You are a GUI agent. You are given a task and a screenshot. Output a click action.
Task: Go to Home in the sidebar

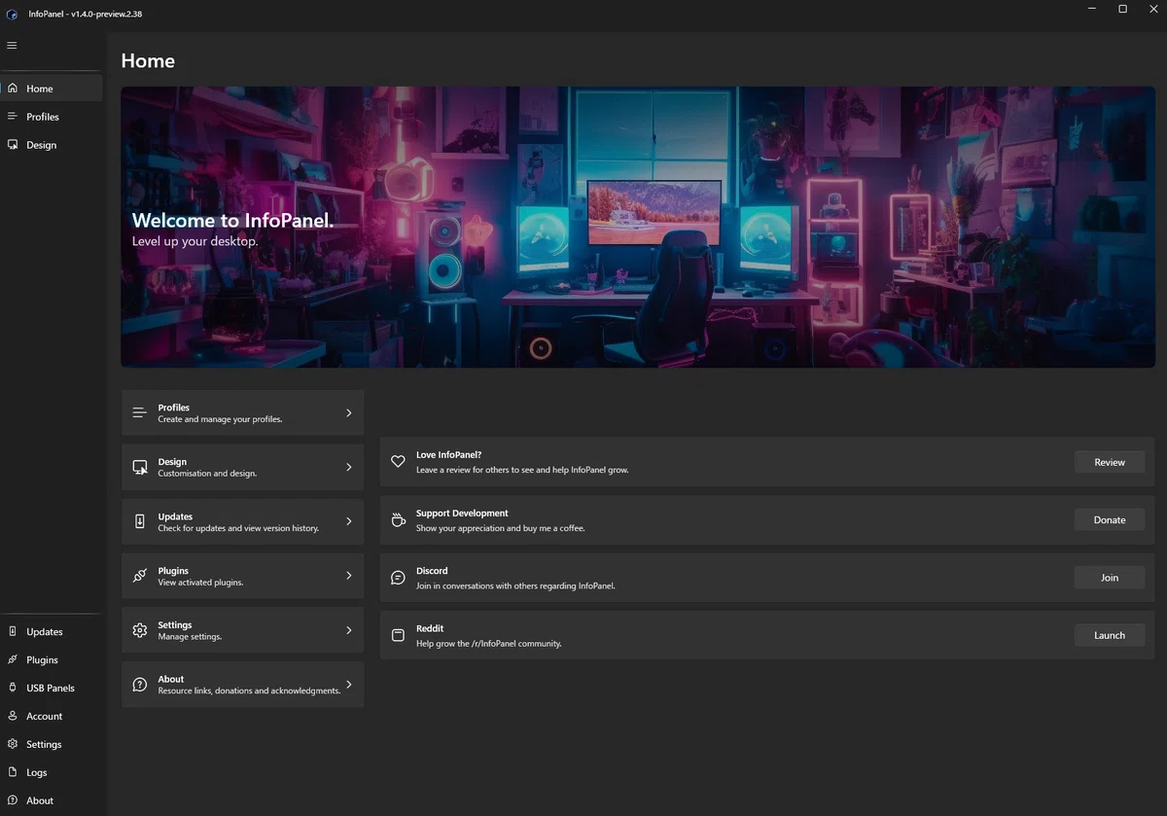tap(51, 89)
